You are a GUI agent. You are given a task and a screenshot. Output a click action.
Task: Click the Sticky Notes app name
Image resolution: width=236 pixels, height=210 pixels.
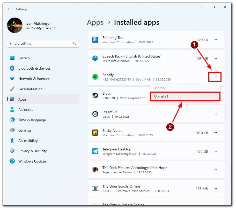point(112,131)
